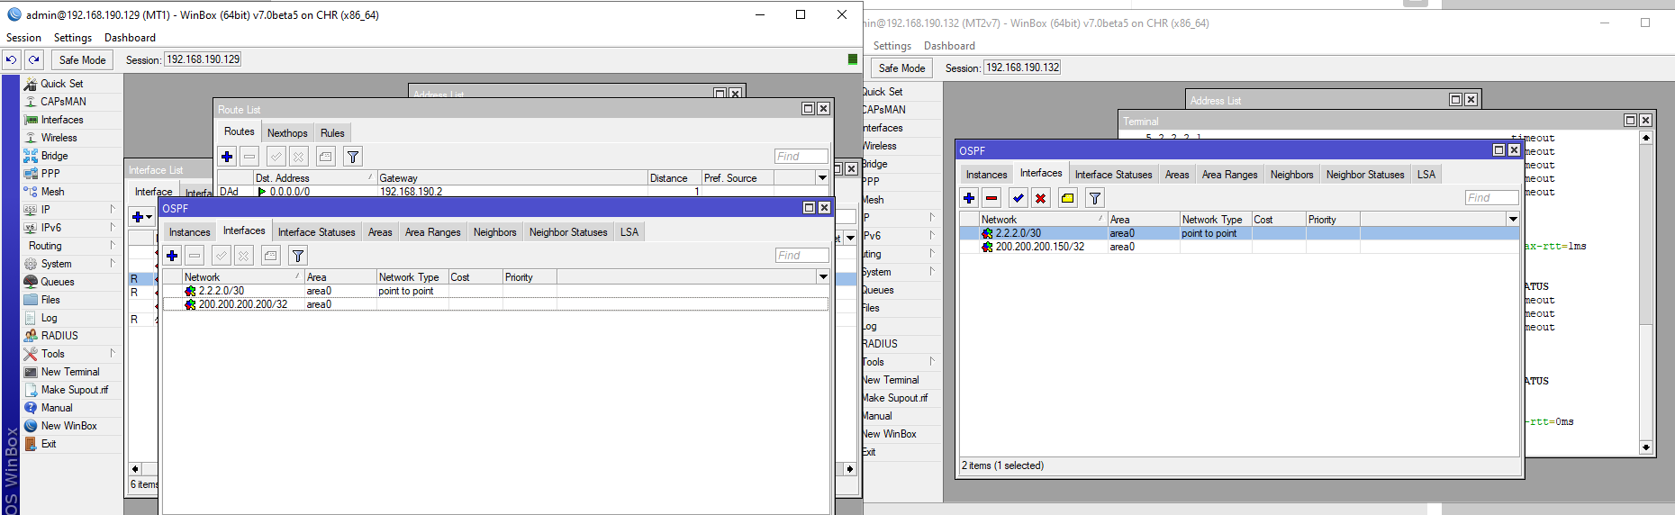1675x515 pixels.
Task: Switch to Areas tab in MT1 OSPF window
Action: pos(380,231)
